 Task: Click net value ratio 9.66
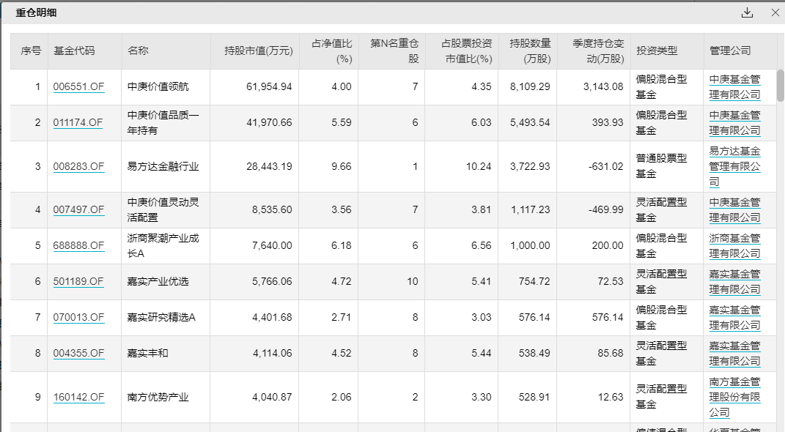click(342, 166)
